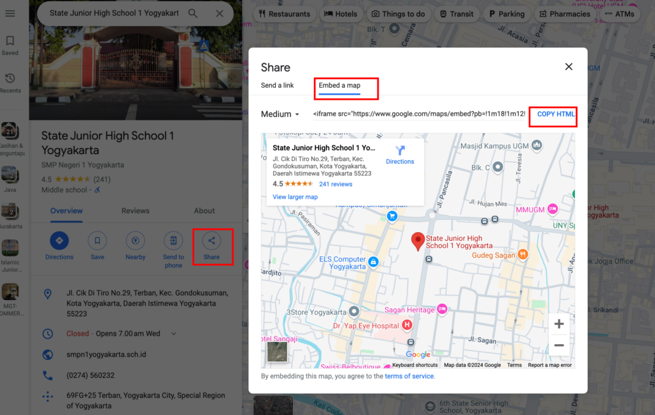655x415 pixels.
Task: Open the Overview tab
Action: pos(67,211)
